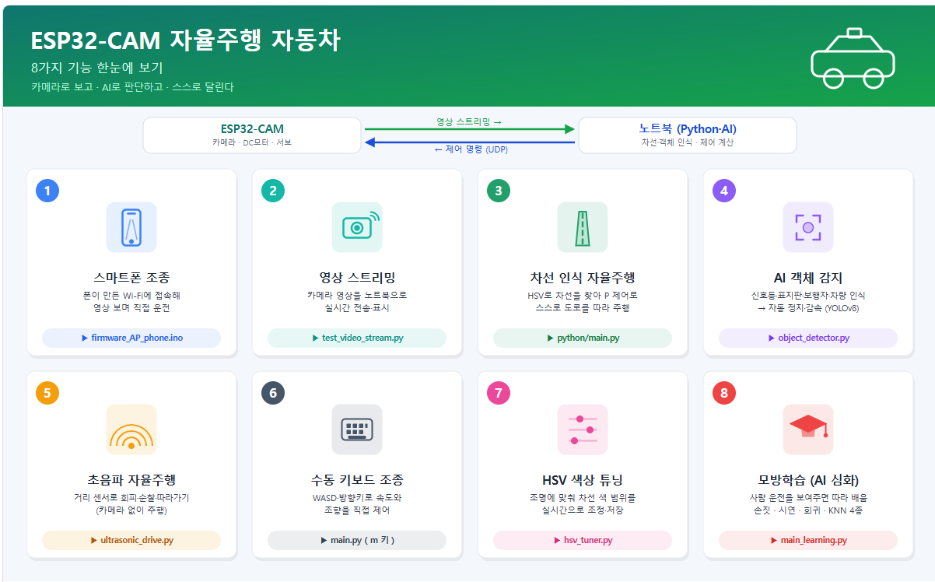935x582 pixels.
Task: Click the purple number 4 badge
Action: tap(724, 191)
